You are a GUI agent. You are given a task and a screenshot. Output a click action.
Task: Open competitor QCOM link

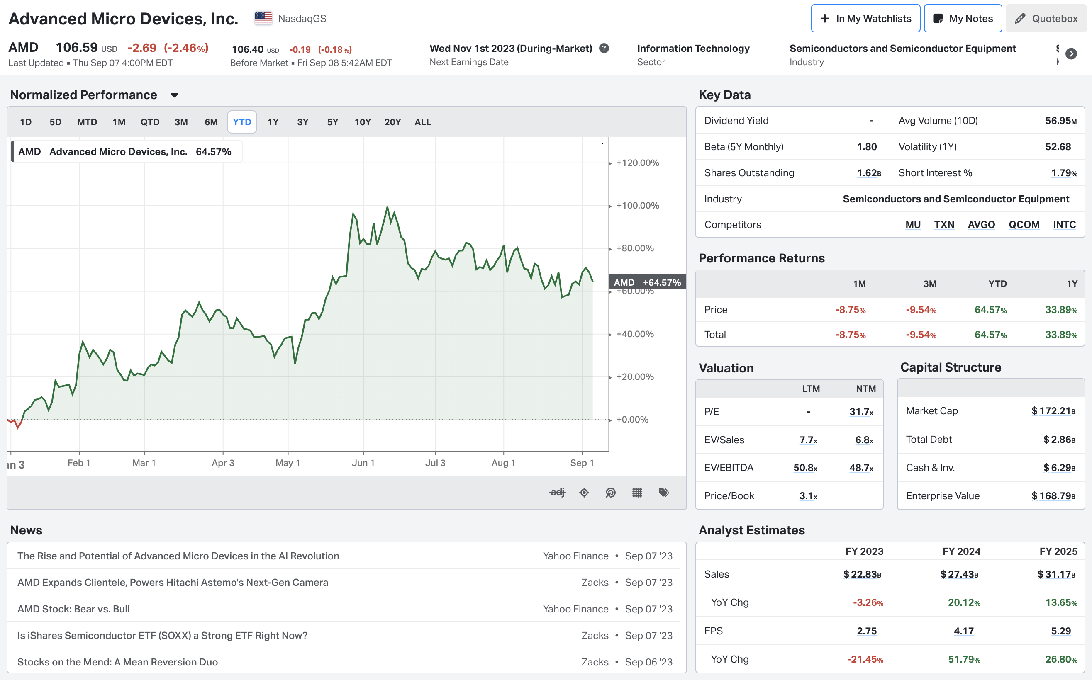click(x=1024, y=224)
